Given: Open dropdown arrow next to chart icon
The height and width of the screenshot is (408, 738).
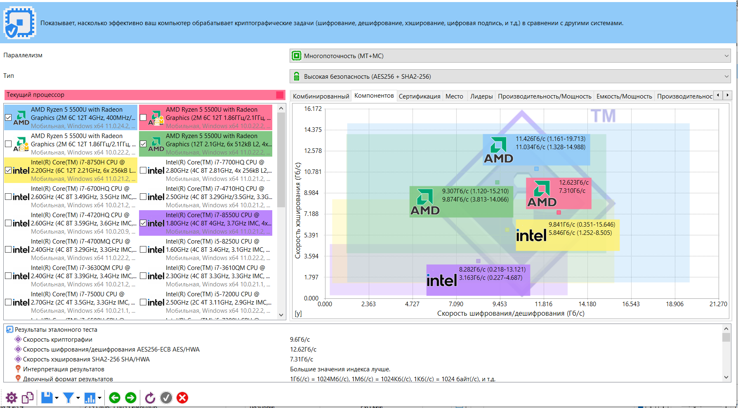Looking at the screenshot, I should pos(99,398).
